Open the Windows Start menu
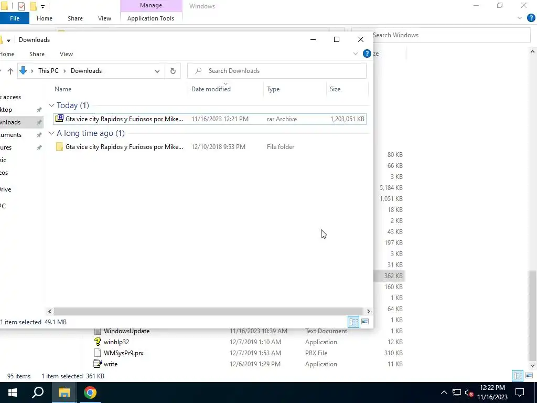Screen dimensions: 537x403 (13, 393)
